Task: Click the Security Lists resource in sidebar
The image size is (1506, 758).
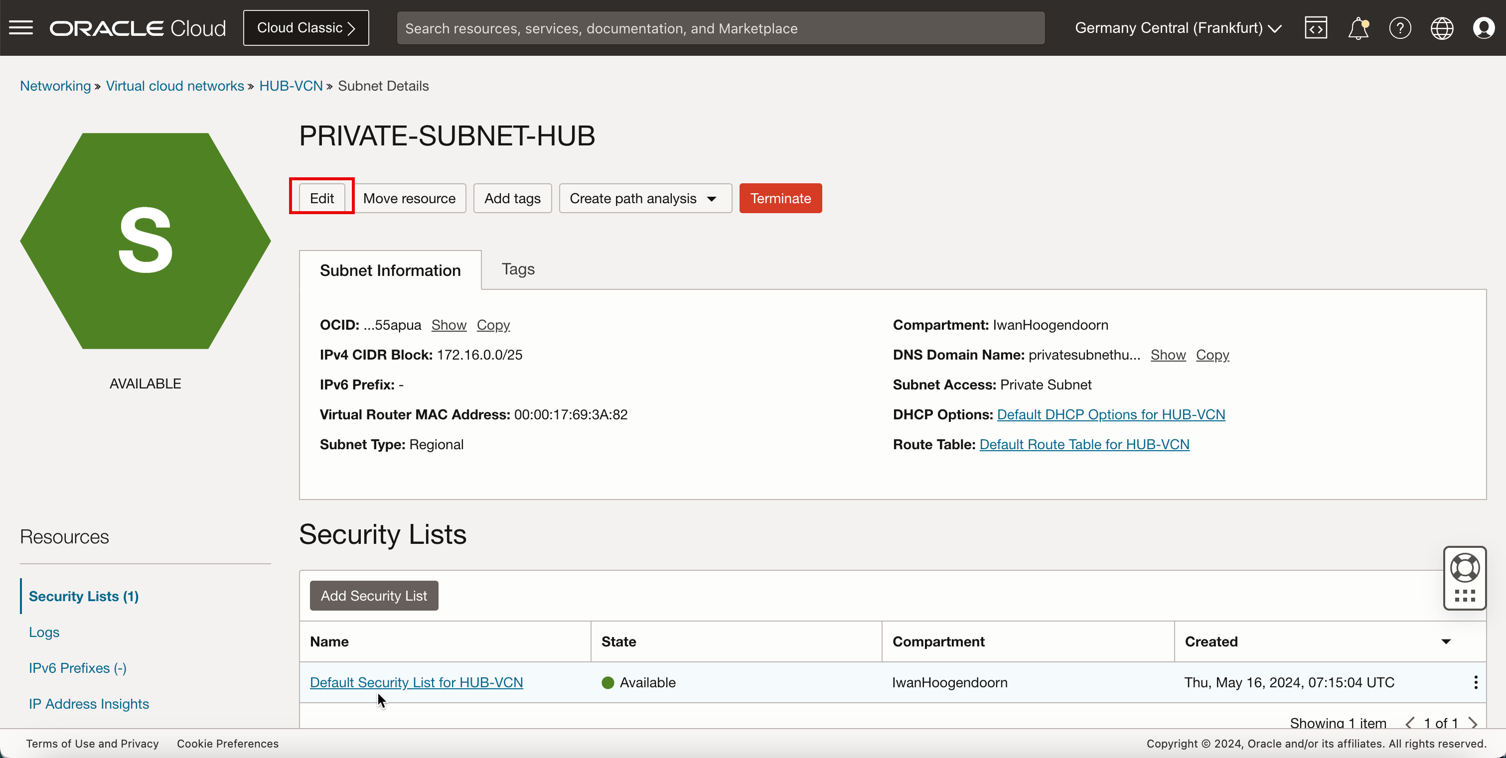Action: click(x=83, y=596)
